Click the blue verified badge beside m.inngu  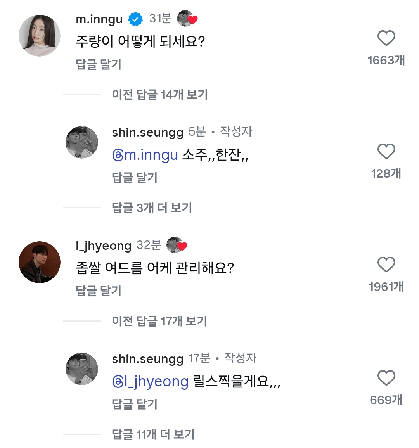(135, 19)
